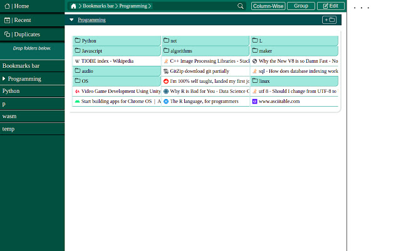Click the Drop folders below area

click(32, 51)
